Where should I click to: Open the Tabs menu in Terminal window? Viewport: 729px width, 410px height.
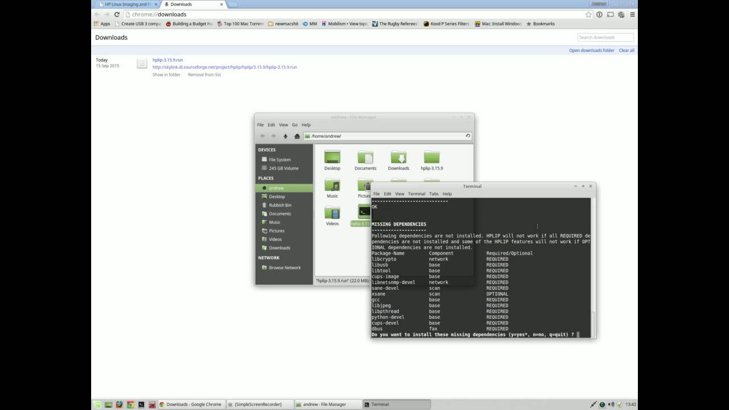434,194
